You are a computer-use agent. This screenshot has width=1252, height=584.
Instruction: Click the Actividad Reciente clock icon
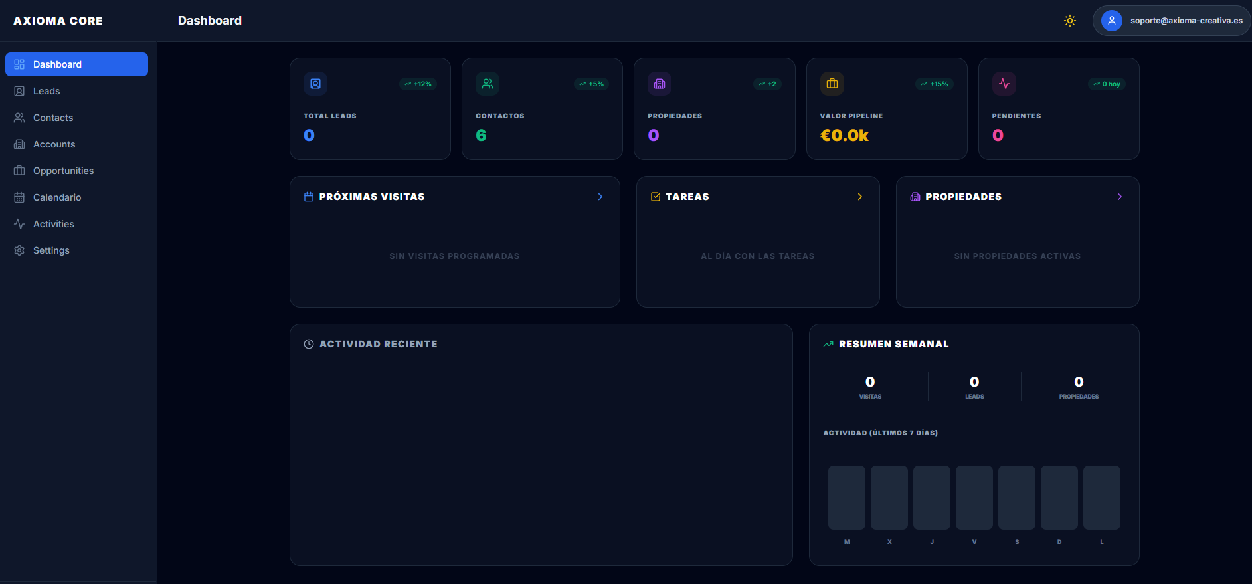309,344
